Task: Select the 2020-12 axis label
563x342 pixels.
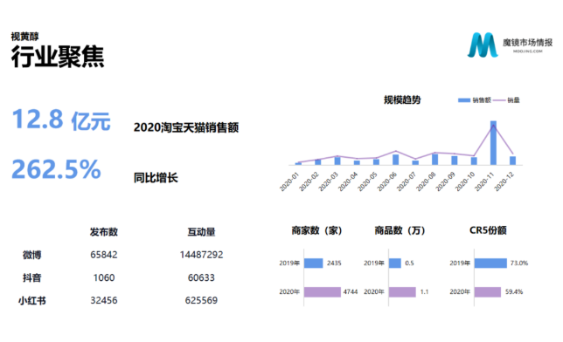Action: (504, 181)
